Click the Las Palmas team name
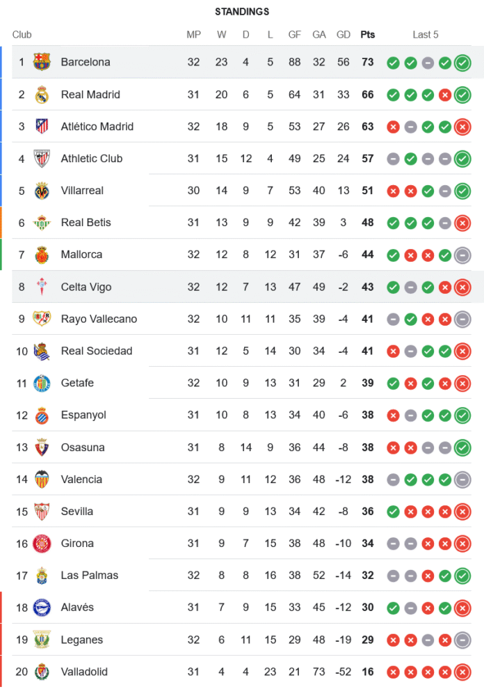Screen dimensions: 484x696 click(x=90, y=576)
